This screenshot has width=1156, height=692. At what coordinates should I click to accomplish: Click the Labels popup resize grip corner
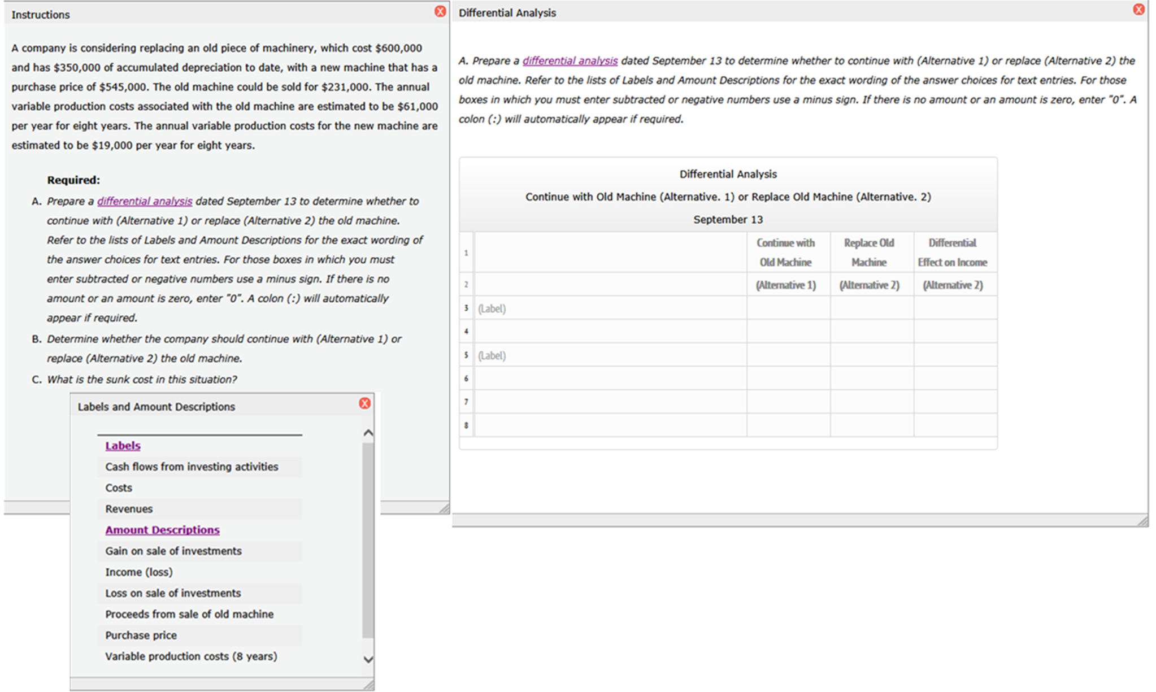pyautogui.click(x=368, y=685)
